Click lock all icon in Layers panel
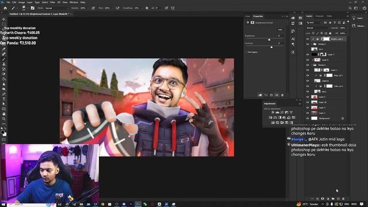The image size is (368, 207). coord(330,33)
